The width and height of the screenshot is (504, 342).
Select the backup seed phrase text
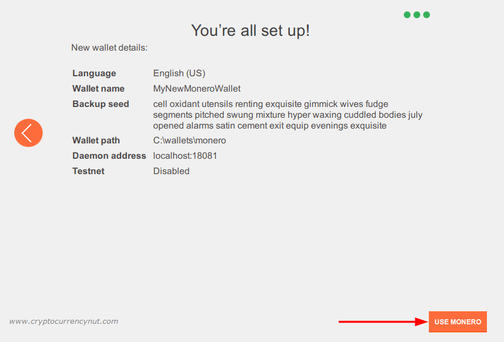[288, 114]
